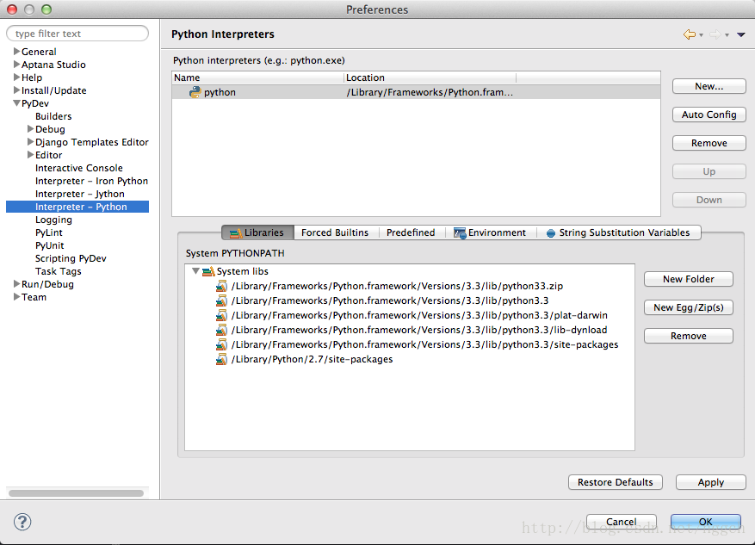Viewport: 755px width, 545px height.
Task: Expand the Run/Debug node
Action: [16, 283]
